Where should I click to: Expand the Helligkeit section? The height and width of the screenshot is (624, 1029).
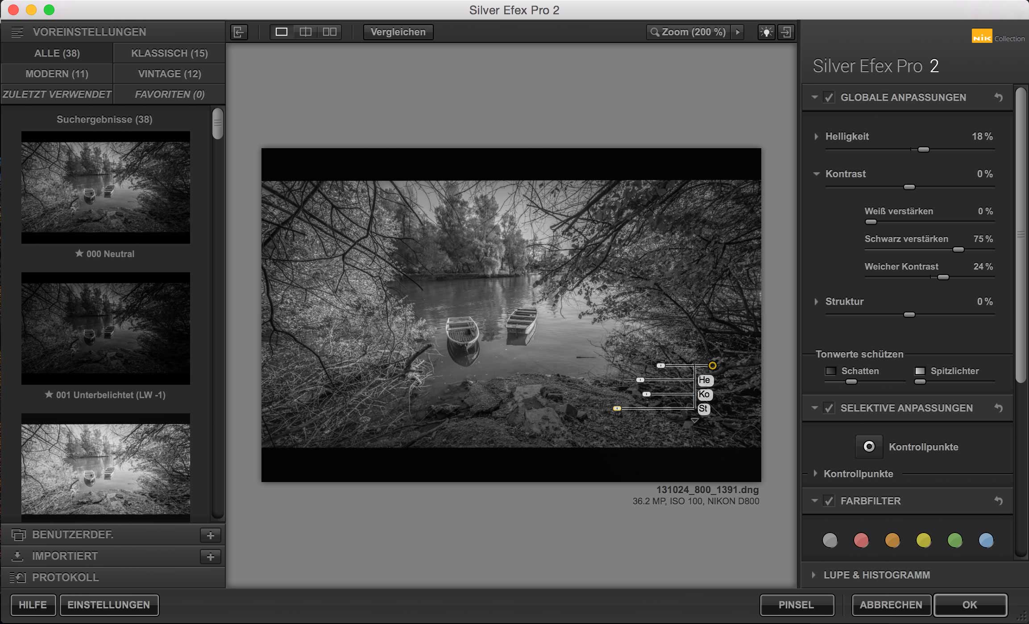[x=816, y=137]
